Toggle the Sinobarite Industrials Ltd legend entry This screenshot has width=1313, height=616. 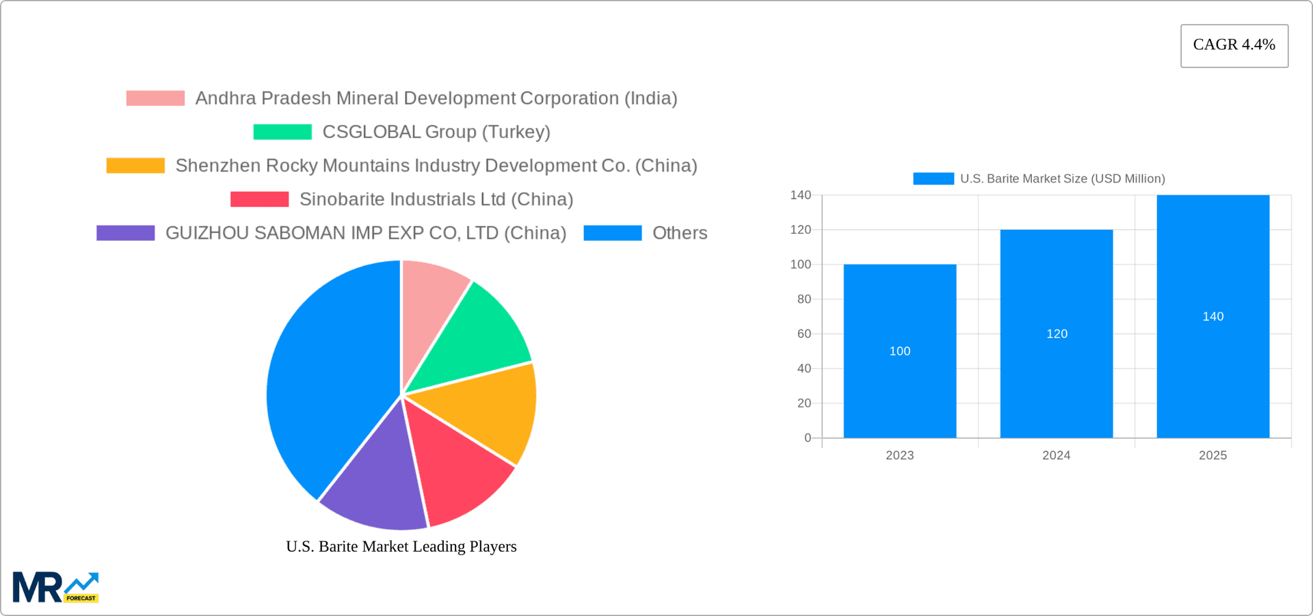click(436, 198)
